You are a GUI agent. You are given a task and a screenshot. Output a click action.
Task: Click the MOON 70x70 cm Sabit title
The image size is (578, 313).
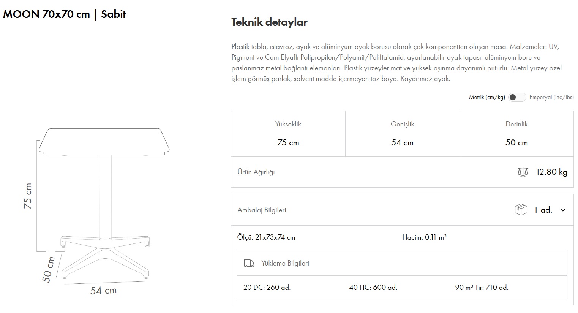[x=65, y=14]
